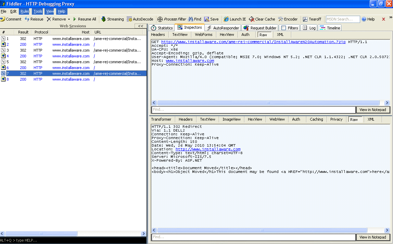Collapse the Web Sessions panel

tap(141, 26)
